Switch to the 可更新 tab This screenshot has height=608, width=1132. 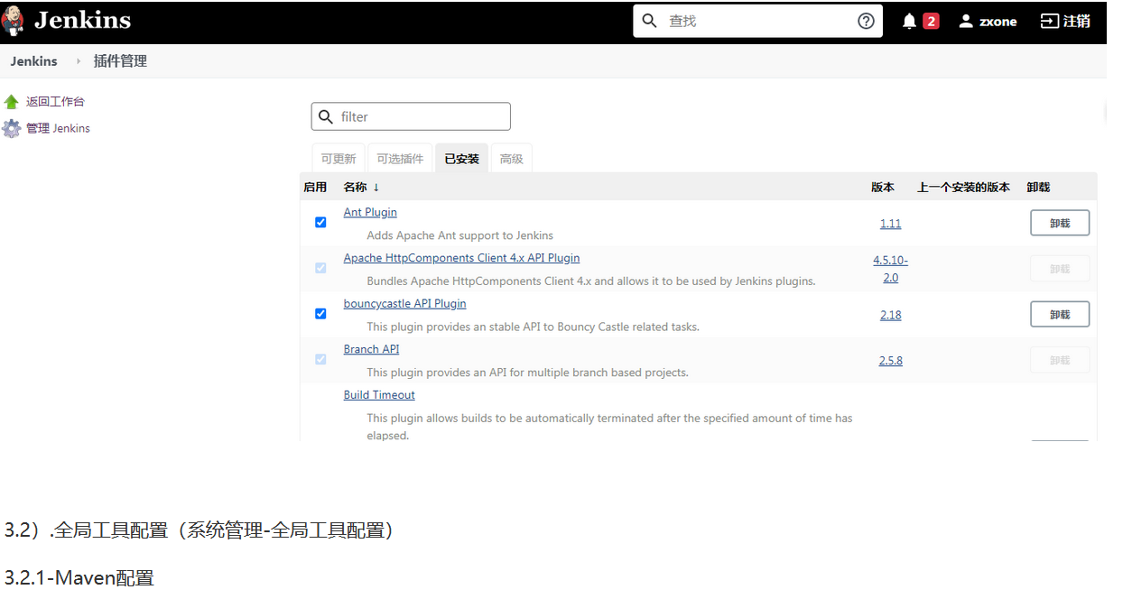tap(339, 159)
